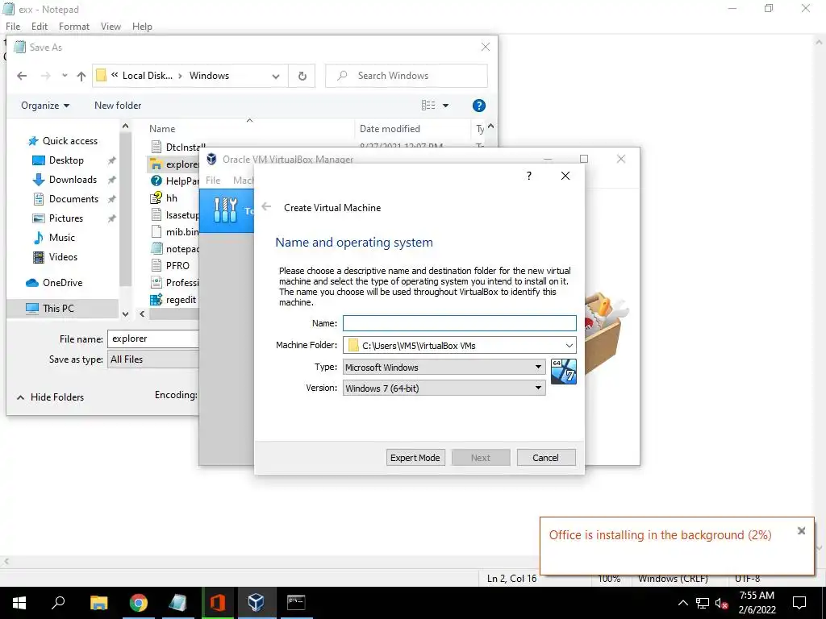The width and height of the screenshot is (826, 619).
Task: Click the network icon in the system tray
Action: click(x=703, y=603)
